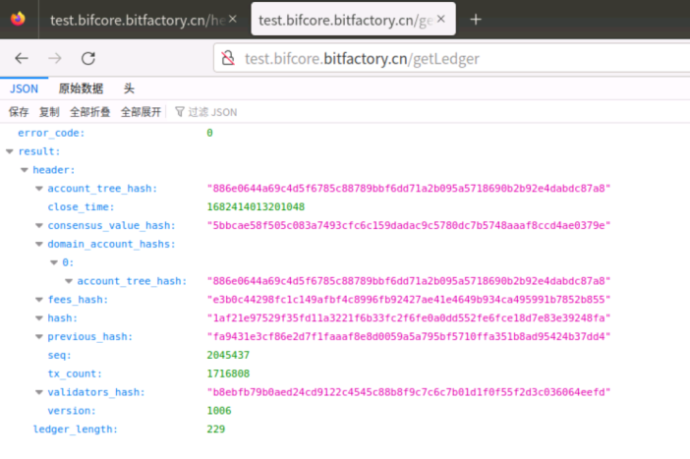Select the active getLedger browser tab
The height and width of the screenshot is (459, 690).
[353, 20]
